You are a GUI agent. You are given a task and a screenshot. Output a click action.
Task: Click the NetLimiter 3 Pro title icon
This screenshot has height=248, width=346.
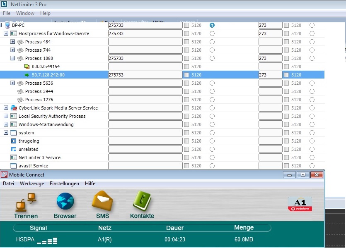point(4,4)
